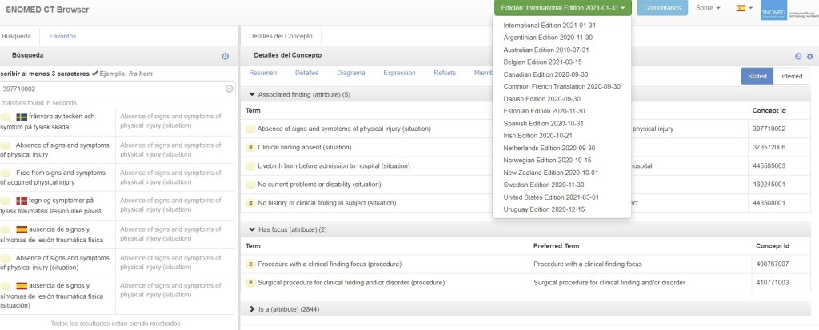Open the Spanish flag language dropdown
Viewport: 819px width, 330px height.
click(745, 8)
